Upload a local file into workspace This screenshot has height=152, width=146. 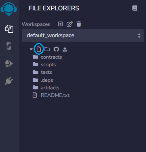click(65, 49)
